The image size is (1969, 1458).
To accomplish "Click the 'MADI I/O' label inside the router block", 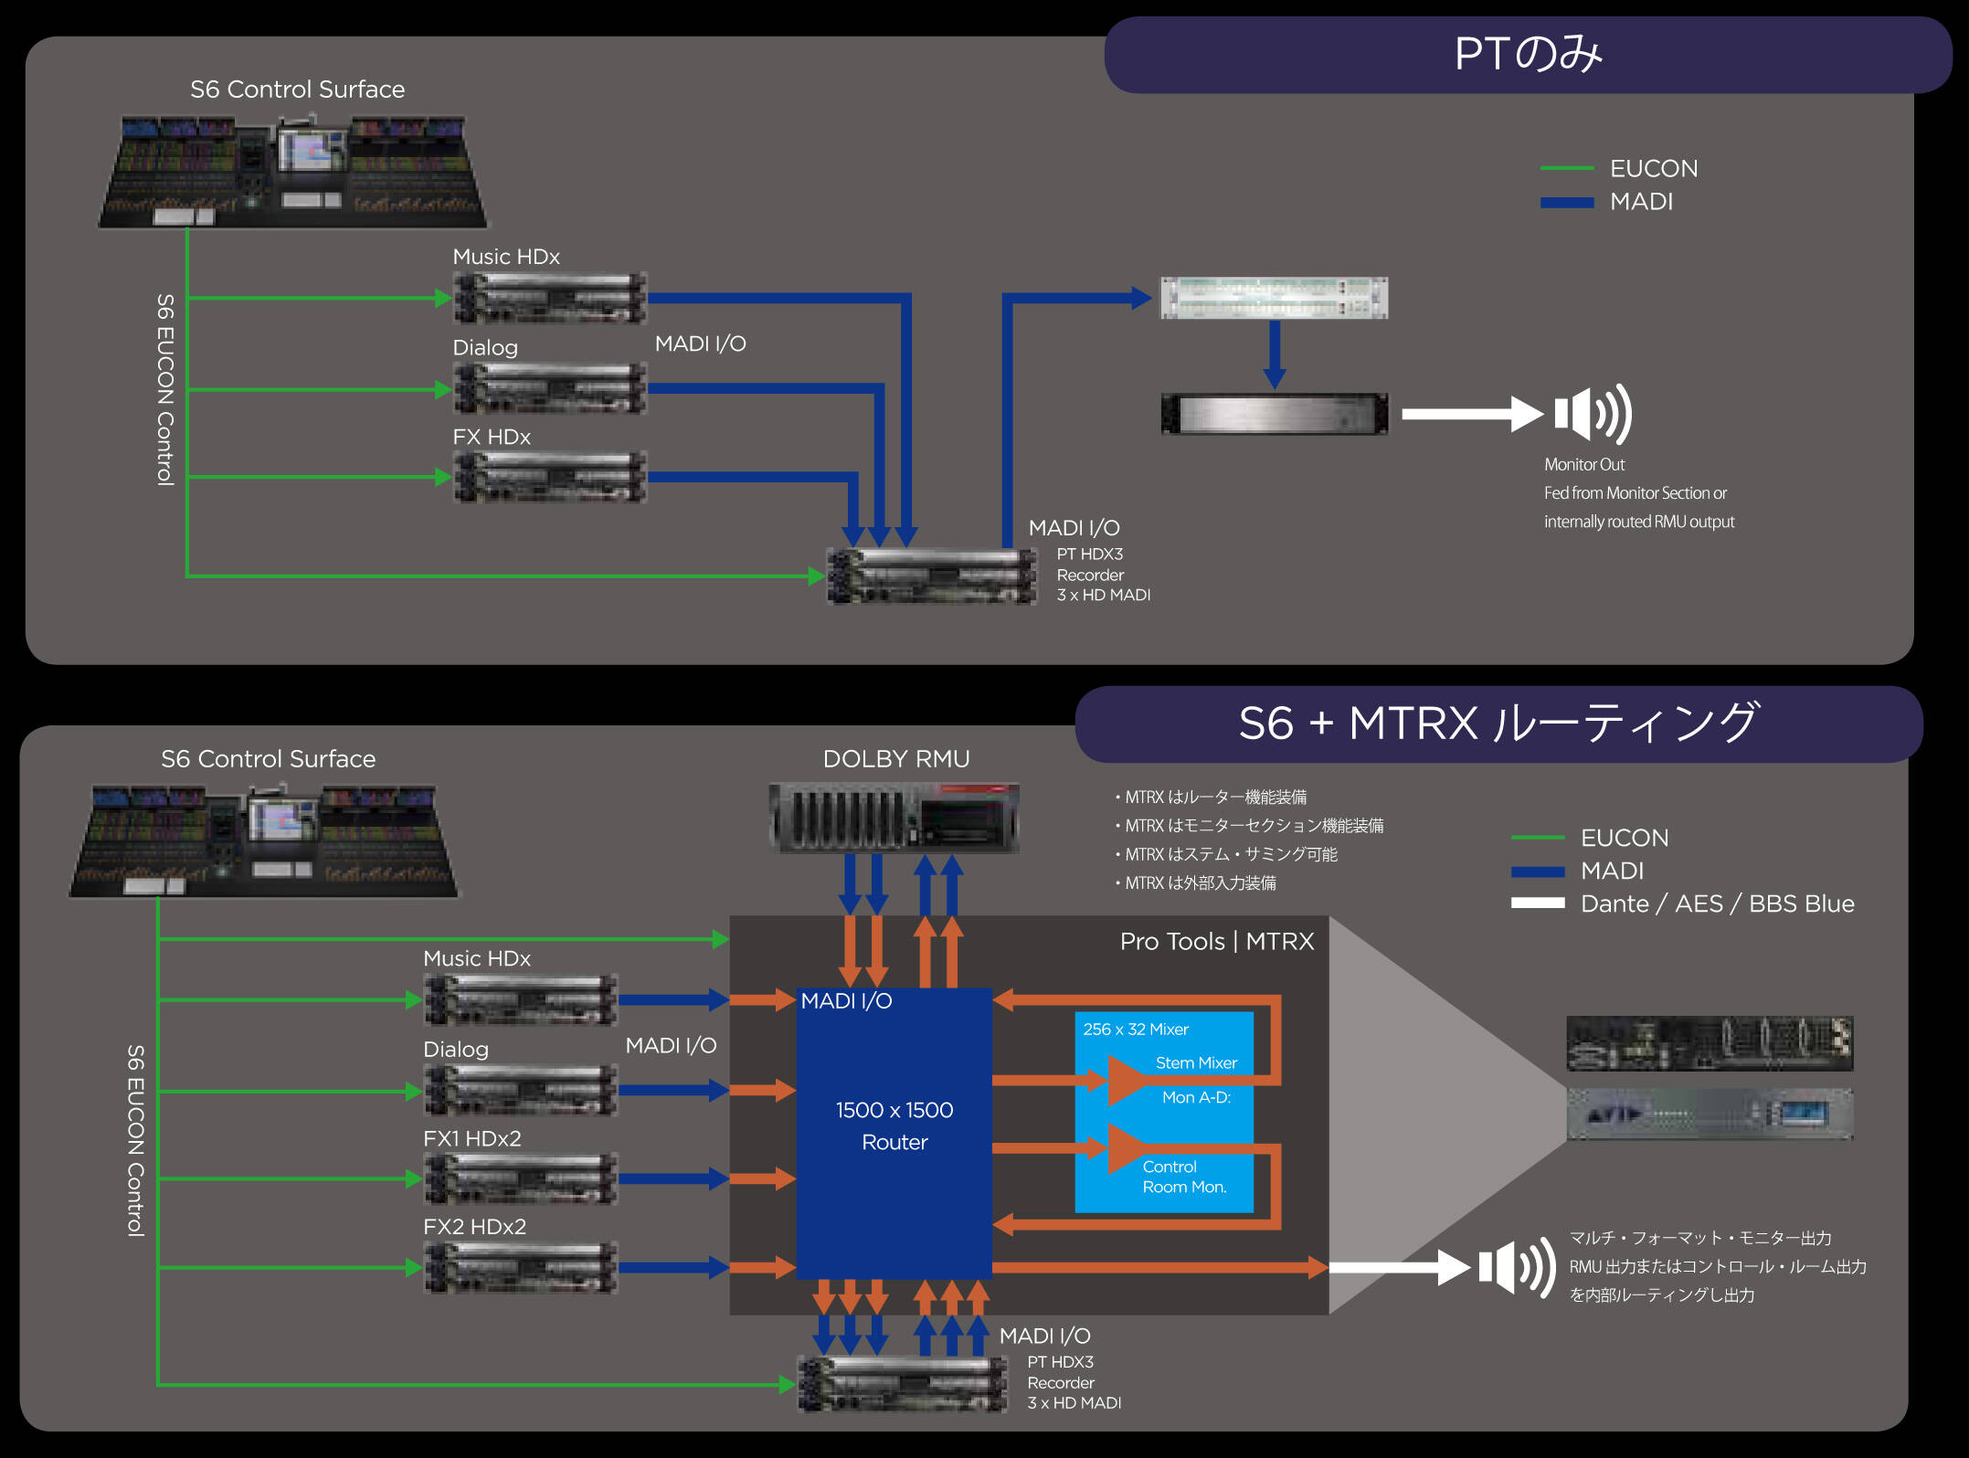I will coord(846,1001).
